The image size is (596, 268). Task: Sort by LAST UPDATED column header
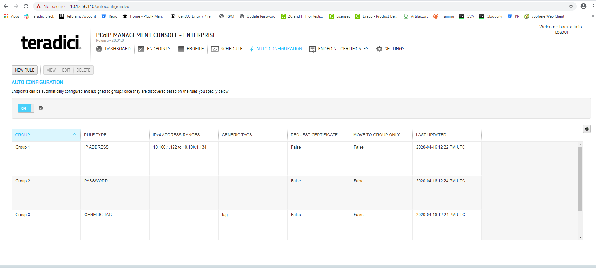pos(447,135)
